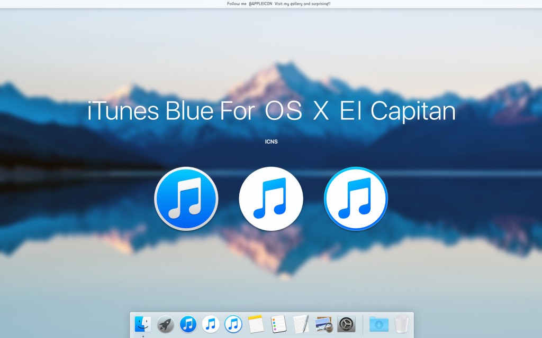Launch TextEdit from the dock
This screenshot has height=338, width=542.
pos(301,324)
